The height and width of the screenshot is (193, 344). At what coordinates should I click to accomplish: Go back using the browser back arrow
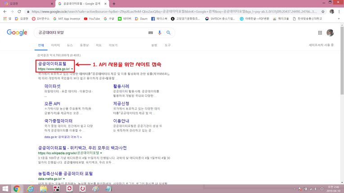(5, 12)
